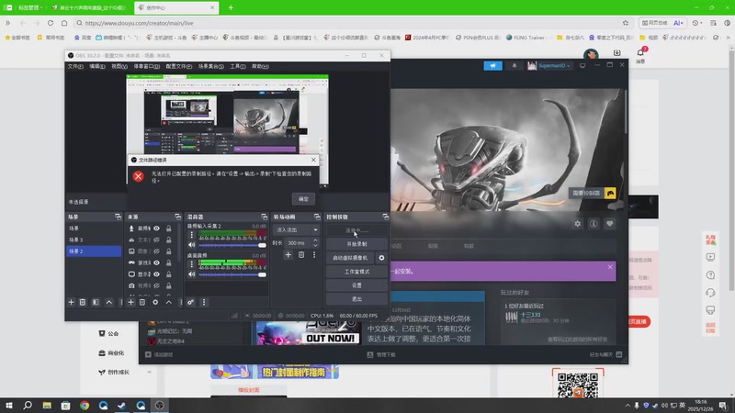Expand browser sidebar double-chevron
The width and height of the screenshot is (735, 413).
tap(7, 23)
